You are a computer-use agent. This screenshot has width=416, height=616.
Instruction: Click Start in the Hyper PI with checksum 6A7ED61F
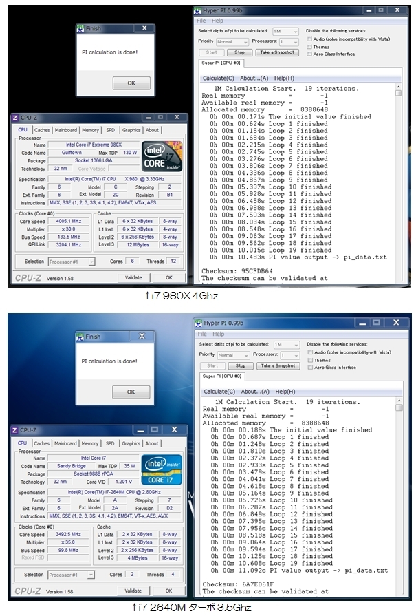212,365
